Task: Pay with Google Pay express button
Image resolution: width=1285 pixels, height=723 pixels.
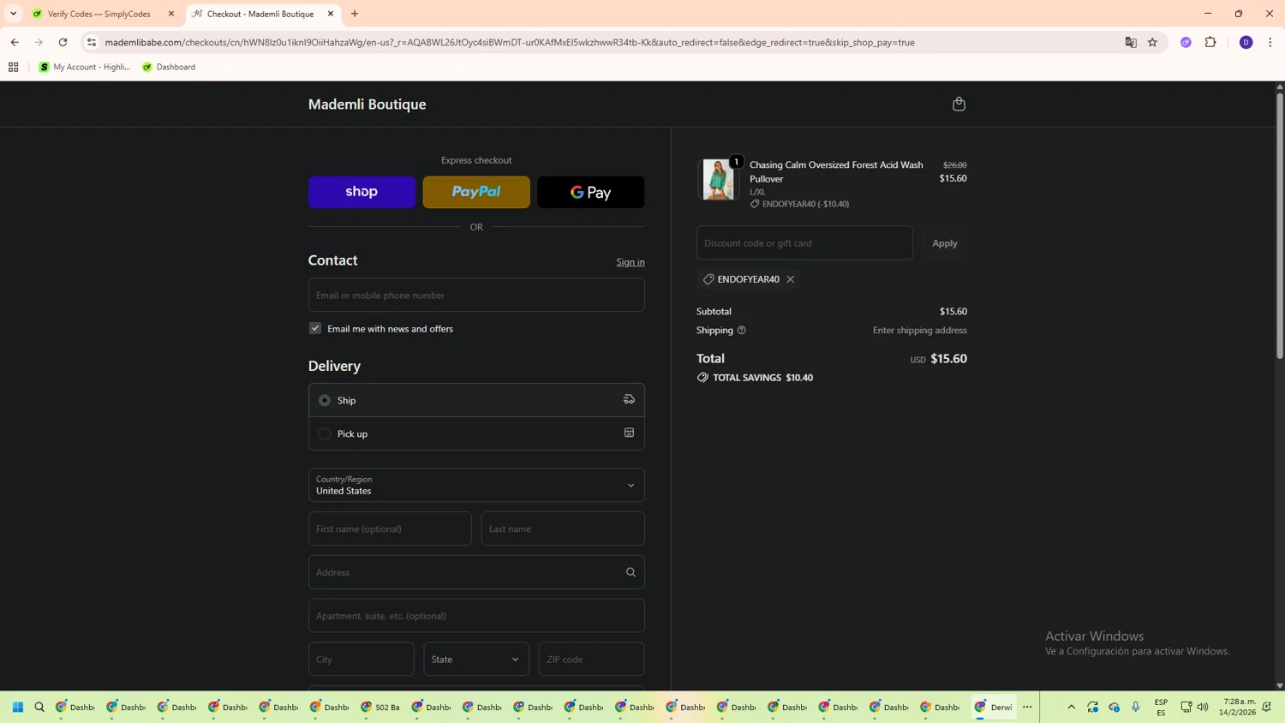Action: click(x=591, y=192)
